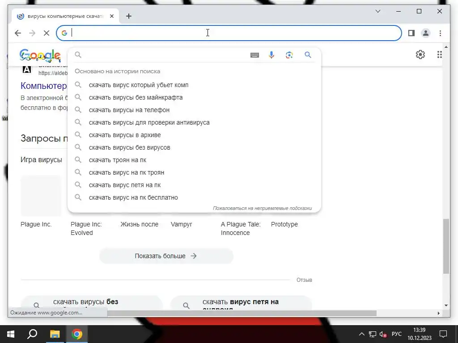The image size is (458, 343).
Task: Click 'Пожаловаться на неприемлемые подсказки' link
Action: point(262,208)
